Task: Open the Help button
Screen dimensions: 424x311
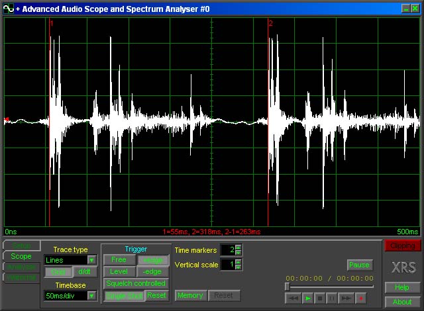Action: 402,287
